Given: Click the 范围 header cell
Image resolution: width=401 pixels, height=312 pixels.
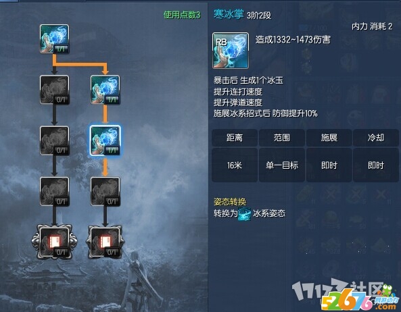Looking at the screenshot, I should [x=281, y=138].
